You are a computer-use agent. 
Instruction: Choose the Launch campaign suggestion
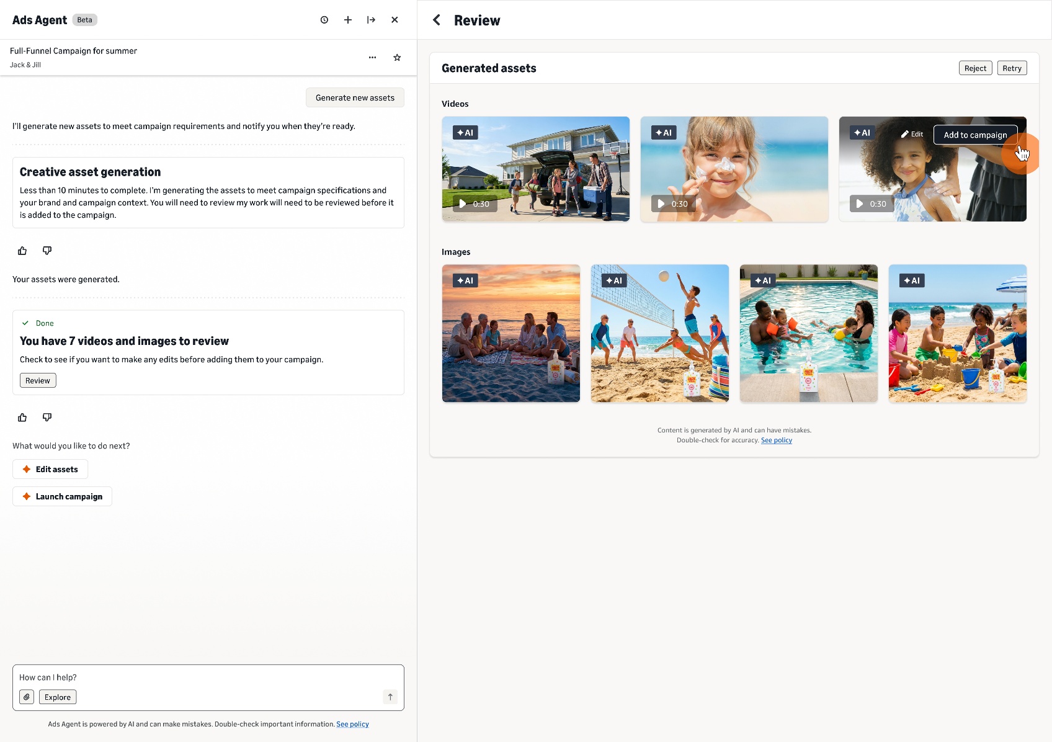click(x=62, y=496)
